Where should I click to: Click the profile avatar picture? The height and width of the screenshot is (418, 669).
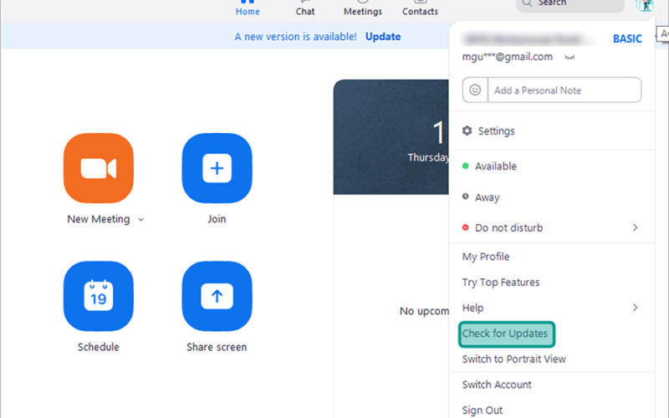click(x=644, y=5)
